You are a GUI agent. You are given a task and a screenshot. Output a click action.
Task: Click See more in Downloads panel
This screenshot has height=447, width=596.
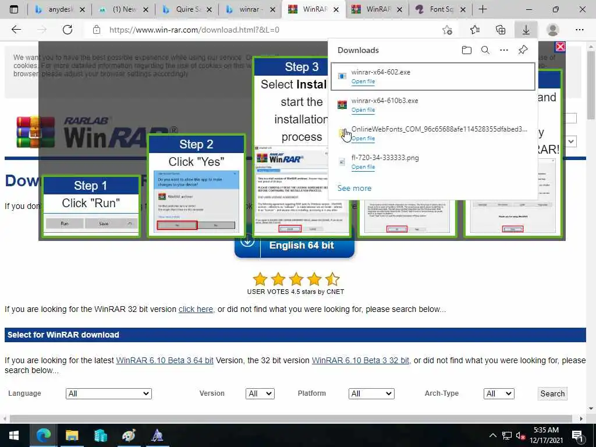(354, 188)
